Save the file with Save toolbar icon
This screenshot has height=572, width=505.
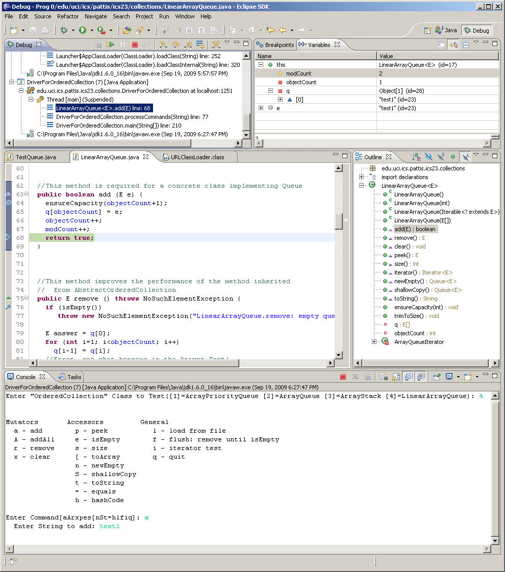32,30
